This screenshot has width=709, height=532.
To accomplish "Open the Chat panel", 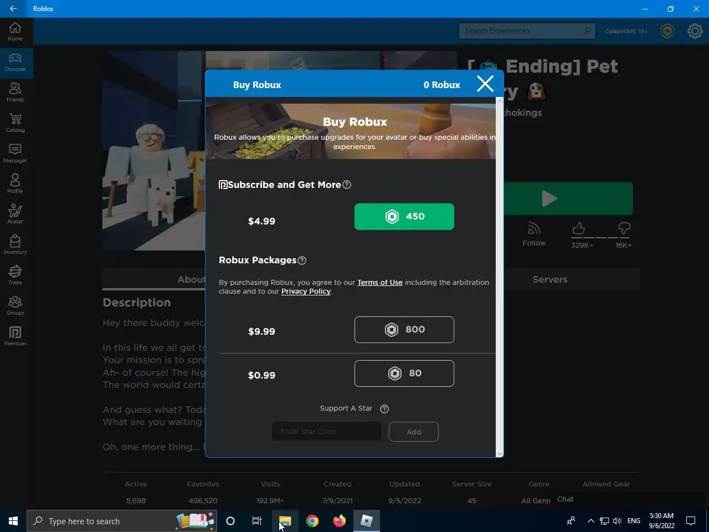I will click(x=565, y=499).
